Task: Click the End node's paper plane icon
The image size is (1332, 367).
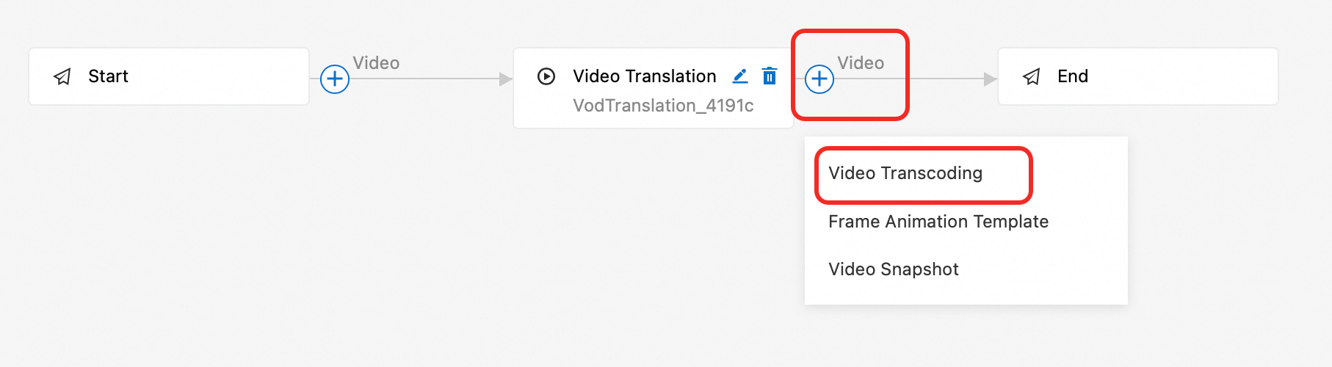Action: [x=1032, y=76]
